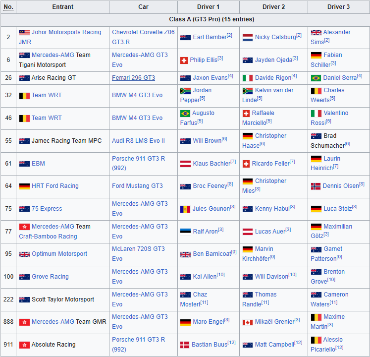Open the Audi R8 LMS Evo II link

click(138, 141)
